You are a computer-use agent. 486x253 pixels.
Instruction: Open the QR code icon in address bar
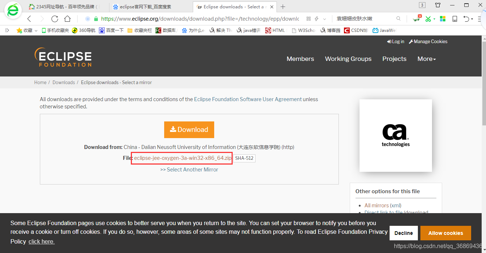[308, 19]
